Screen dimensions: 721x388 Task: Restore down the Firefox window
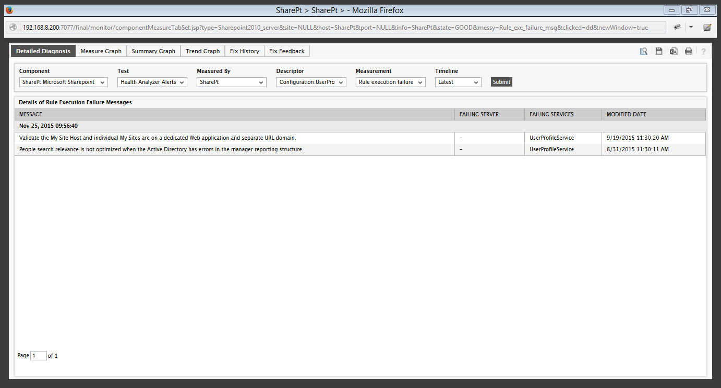[x=689, y=10]
